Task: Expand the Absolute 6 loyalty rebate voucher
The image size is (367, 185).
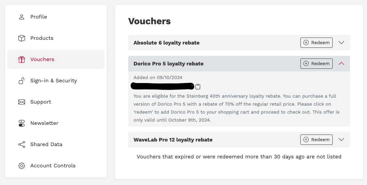Action: [341, 43]
